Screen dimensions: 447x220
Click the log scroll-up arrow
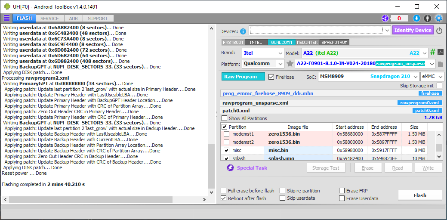[x=211, y=28]
